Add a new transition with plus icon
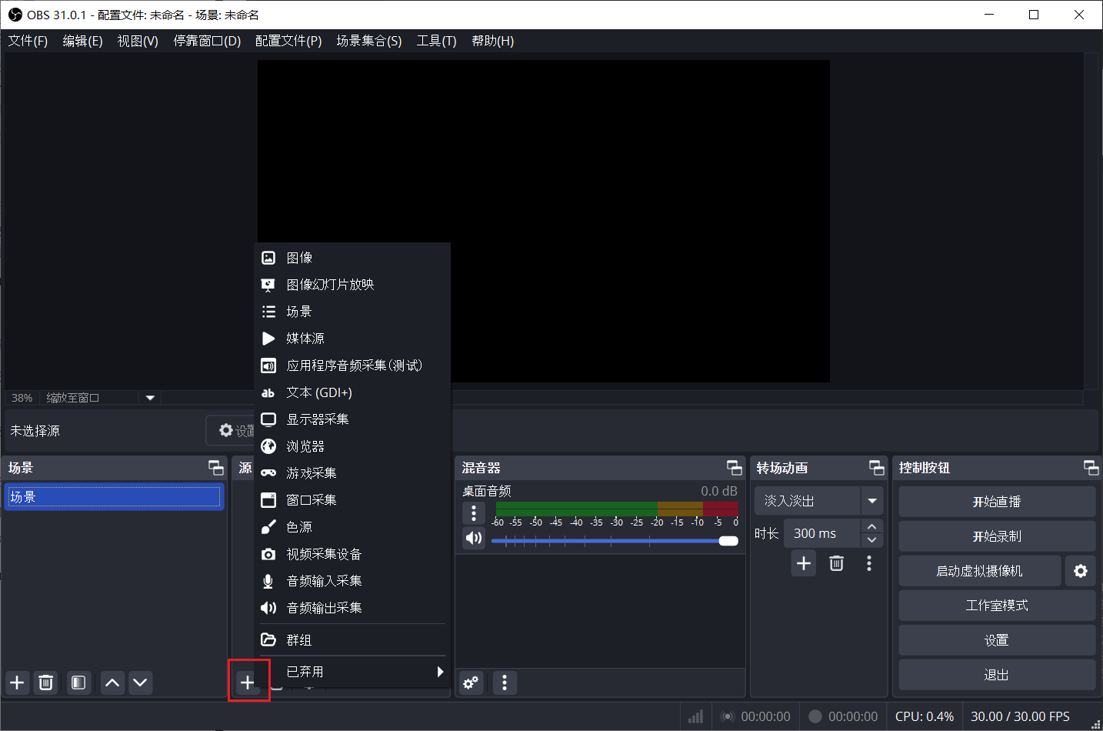 point(804,563)
